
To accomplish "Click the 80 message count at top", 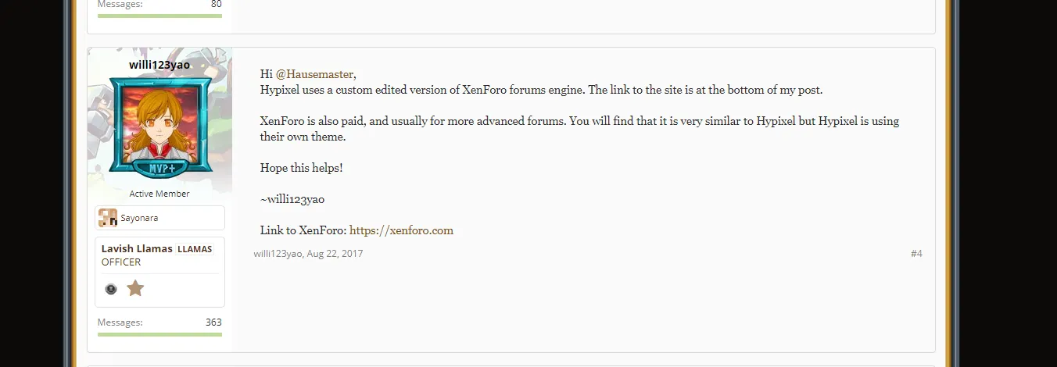I will click(x=216, y=5).
